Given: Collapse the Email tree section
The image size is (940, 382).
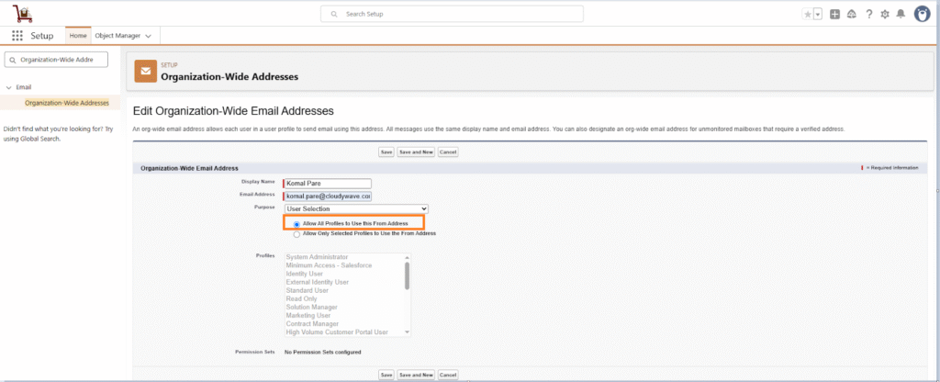Looking at the screenshot, I should (7, 87).
